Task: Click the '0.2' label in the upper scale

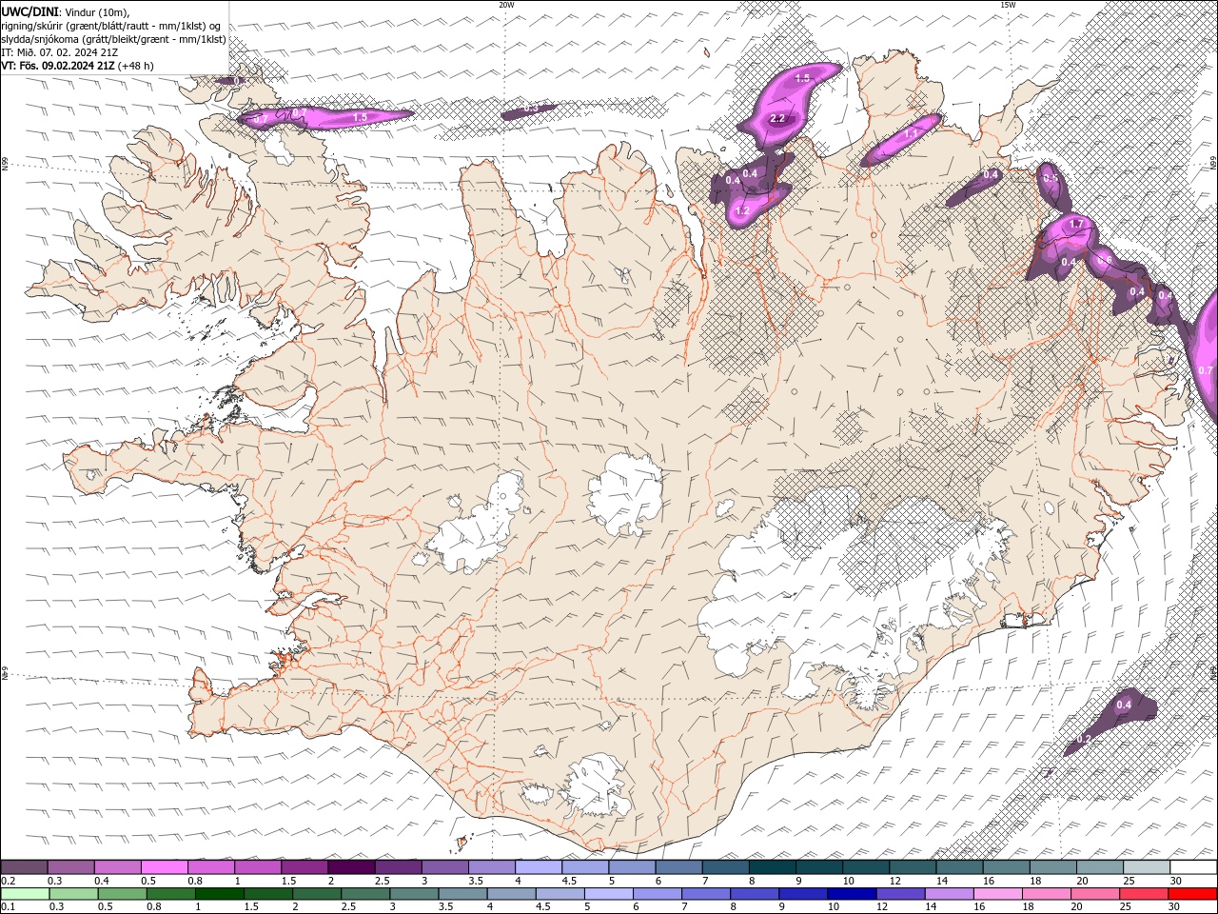Action: (x=8, y=881)
